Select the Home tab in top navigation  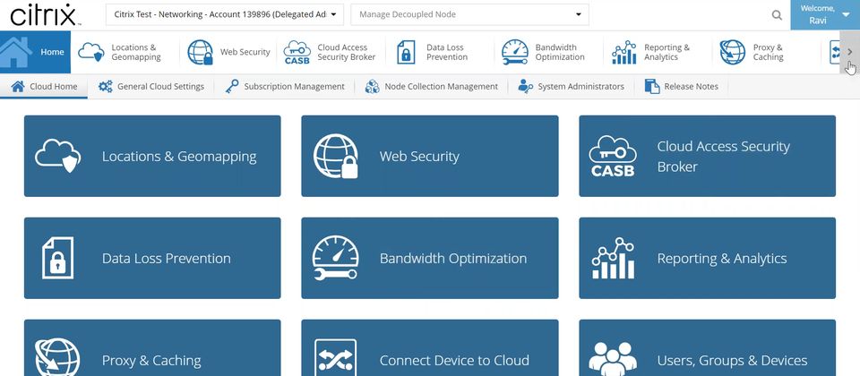35,52
